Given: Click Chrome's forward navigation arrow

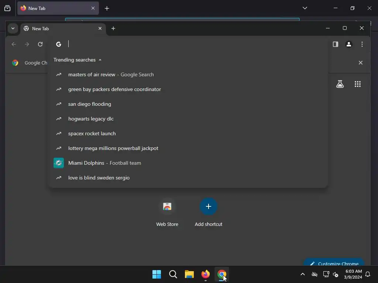Looking at the screenshot, I should click(x=27, y=44).
